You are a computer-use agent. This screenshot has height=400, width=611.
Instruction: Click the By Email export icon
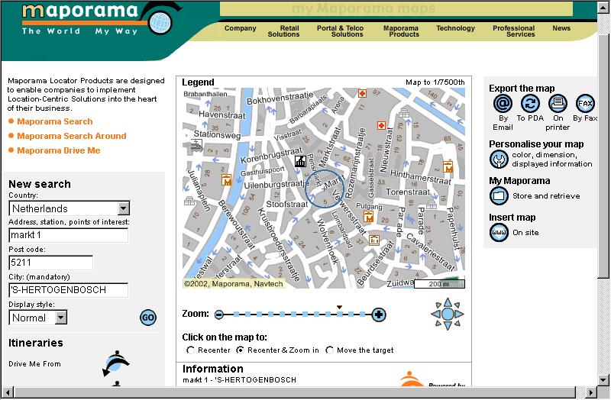click(x=503, y=104)
